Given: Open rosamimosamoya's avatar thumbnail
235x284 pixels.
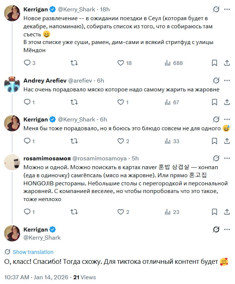Looking at the screenshot, I should click(x=12, y=162).
